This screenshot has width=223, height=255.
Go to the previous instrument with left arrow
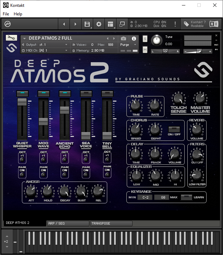point(64,24)
